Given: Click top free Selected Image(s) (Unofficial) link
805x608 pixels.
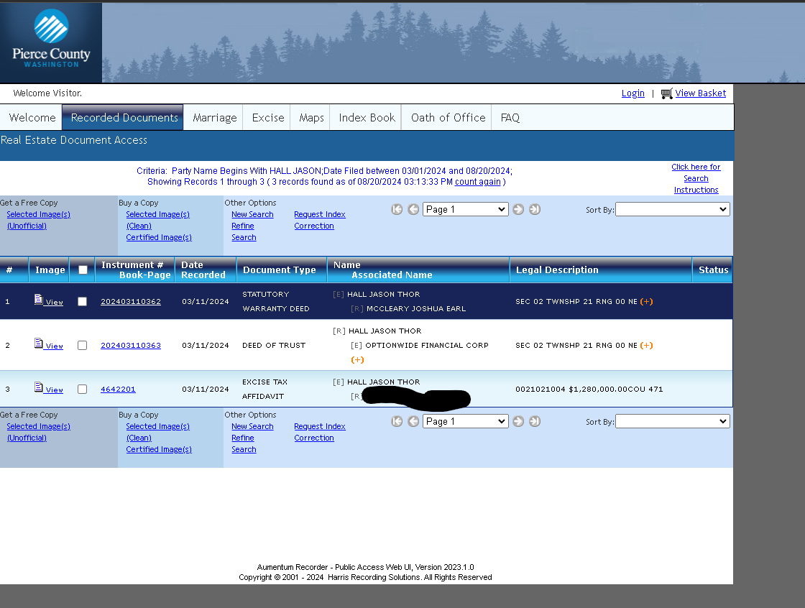Looking at the screenshot, I should point(39,221).
